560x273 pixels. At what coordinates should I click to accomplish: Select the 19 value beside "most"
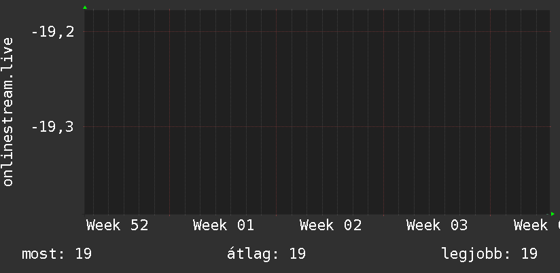click(x=84, y=254)
